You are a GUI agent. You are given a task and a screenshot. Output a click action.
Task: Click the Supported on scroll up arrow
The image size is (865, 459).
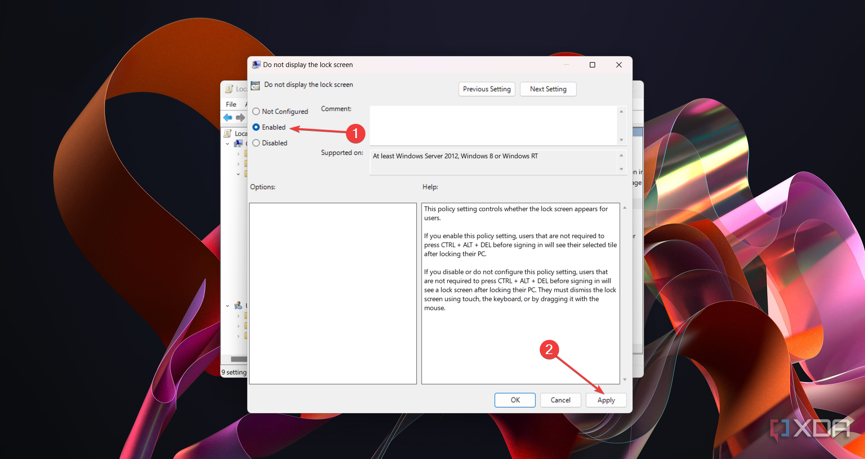[621, 155]
